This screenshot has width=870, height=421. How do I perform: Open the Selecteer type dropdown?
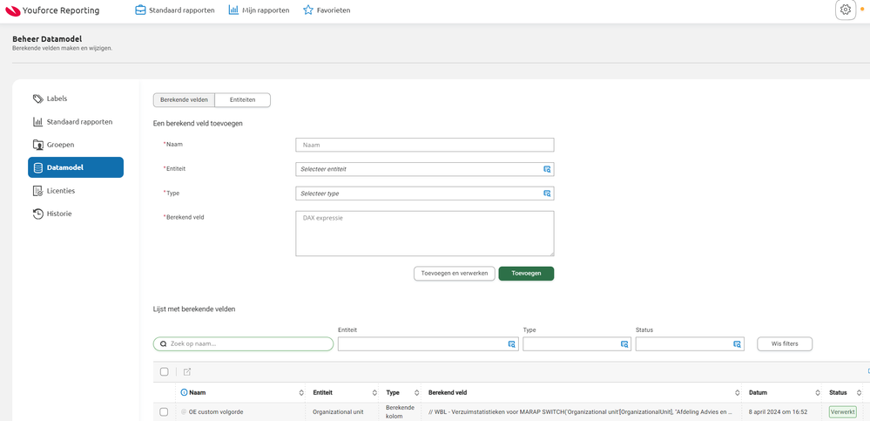(x=425, y=194)
